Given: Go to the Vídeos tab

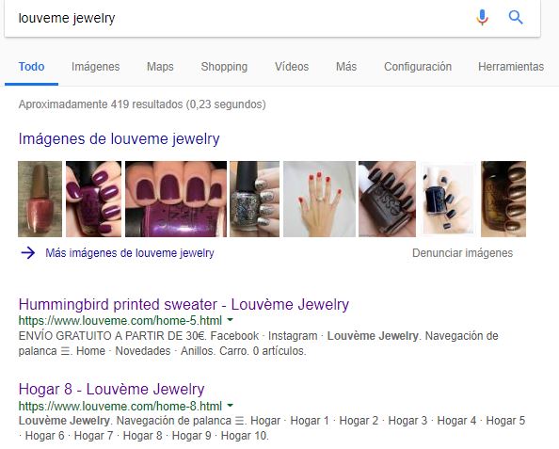Looking at the screenshot, I should click(x=292, y=67).
